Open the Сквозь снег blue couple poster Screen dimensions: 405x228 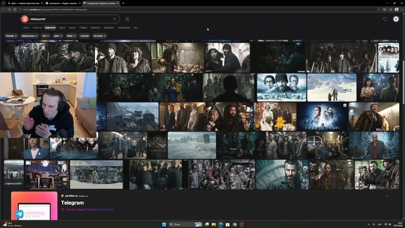coord(322,117)
